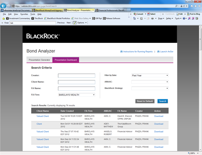Expand the command bar Tools dropdown
202x155 pixels.
178,18
